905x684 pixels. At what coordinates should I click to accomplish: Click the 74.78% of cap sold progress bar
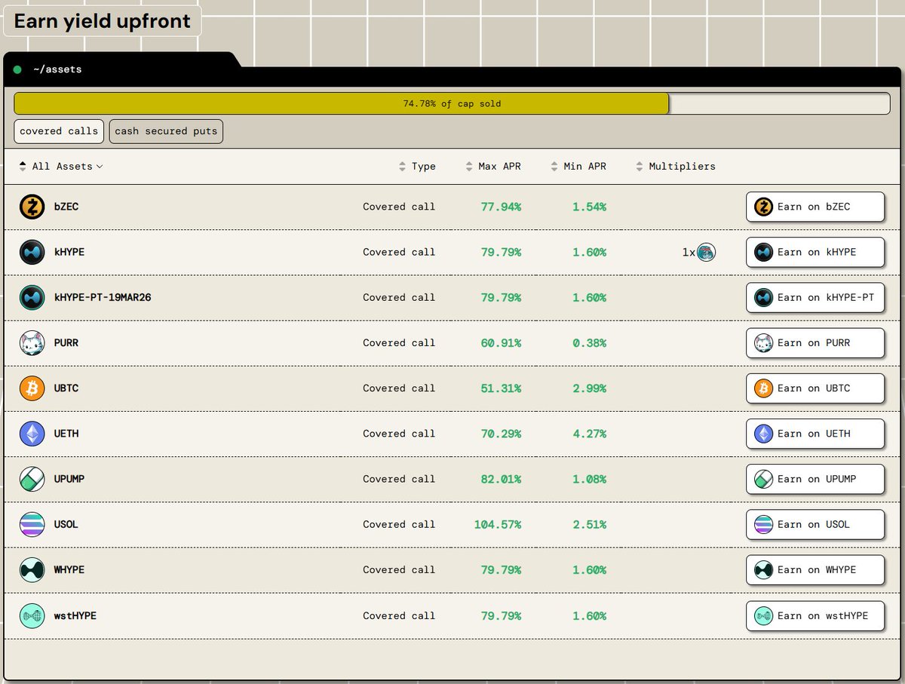(x=452, y=103)
